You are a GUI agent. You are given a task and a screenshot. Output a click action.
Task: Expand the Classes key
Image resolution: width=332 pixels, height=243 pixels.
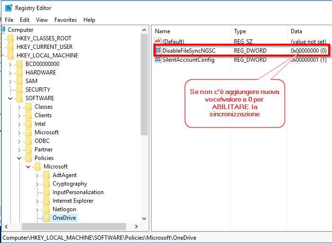[x=19, y=107]
